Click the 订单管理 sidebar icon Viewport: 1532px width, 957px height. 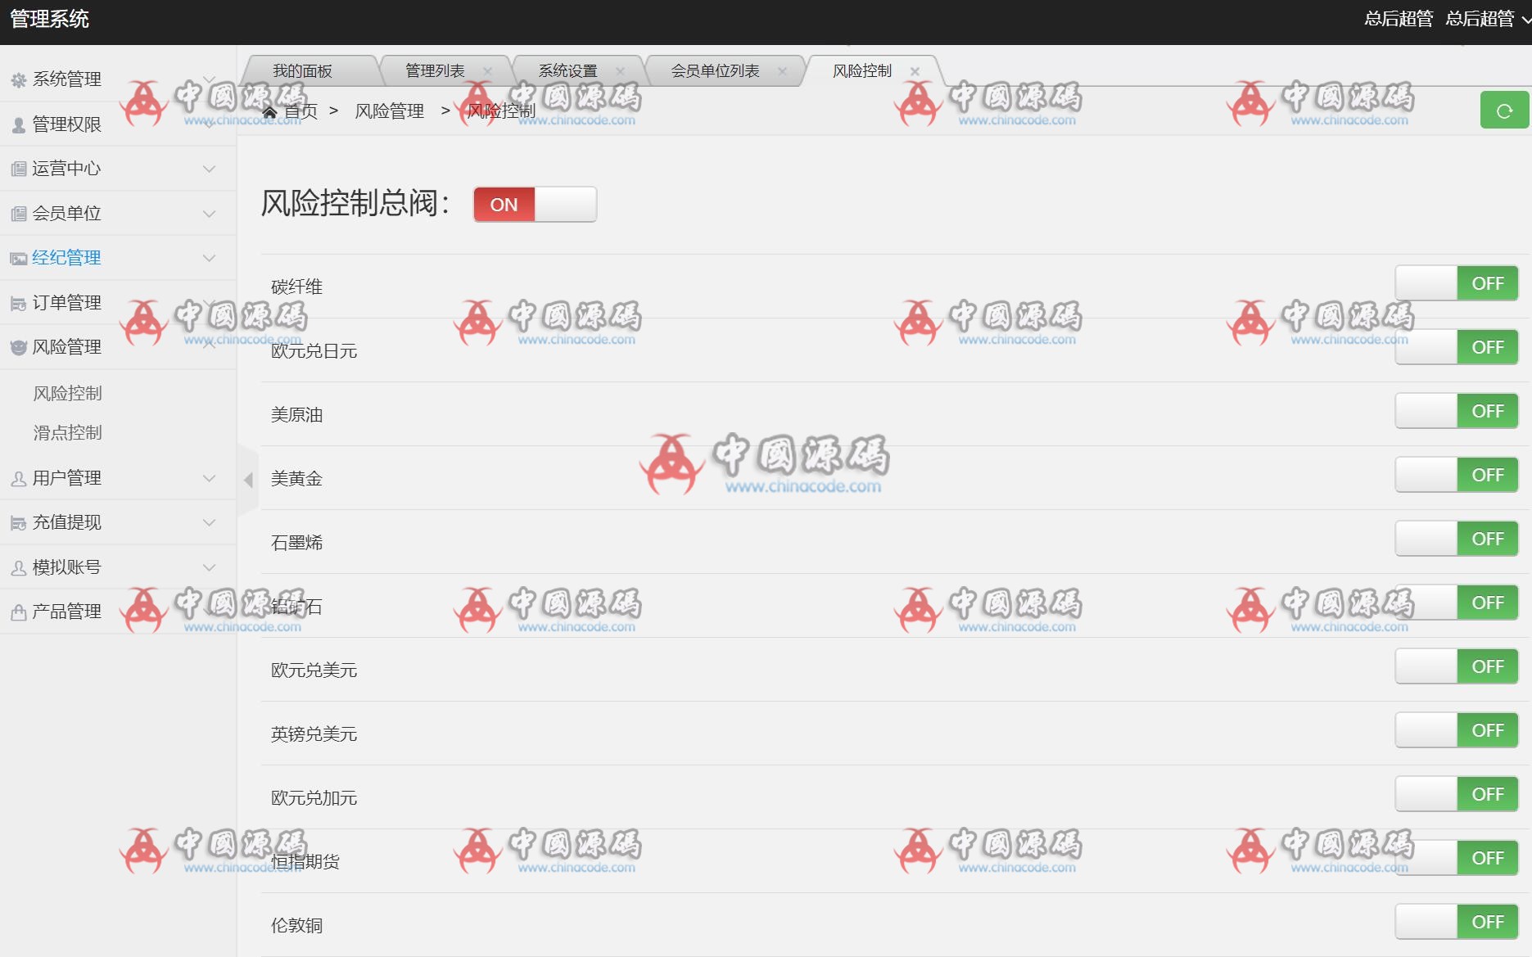click(x=19, y=303)
